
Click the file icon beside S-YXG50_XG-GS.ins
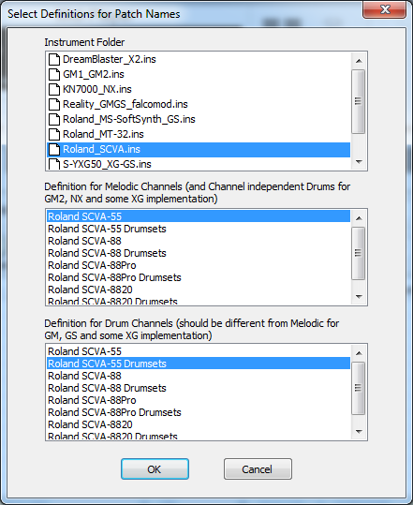point(54,164)
